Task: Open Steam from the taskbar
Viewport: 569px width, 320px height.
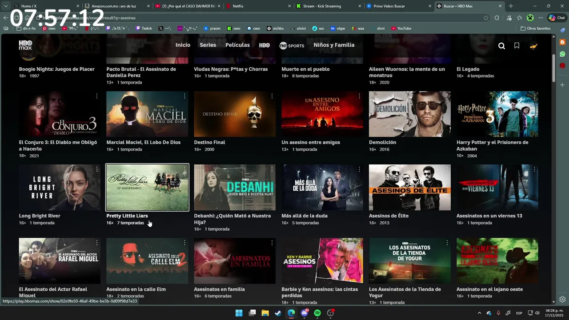Action: [278, 313]
